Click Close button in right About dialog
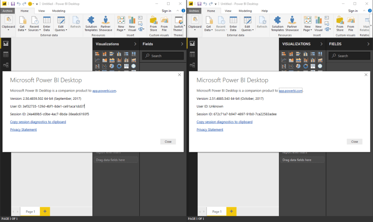The image size is (373, 222). click(x=354, y=142)
